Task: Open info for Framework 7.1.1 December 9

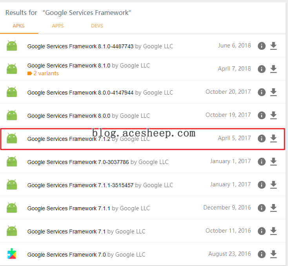Action: pos(262,208)
